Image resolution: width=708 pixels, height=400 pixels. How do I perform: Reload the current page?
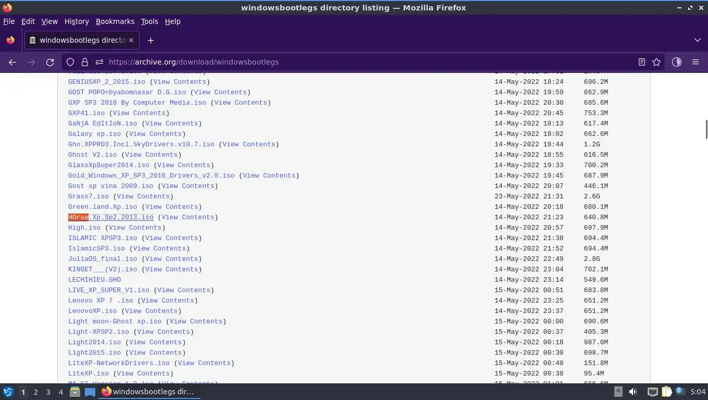[x=50, y=62]
